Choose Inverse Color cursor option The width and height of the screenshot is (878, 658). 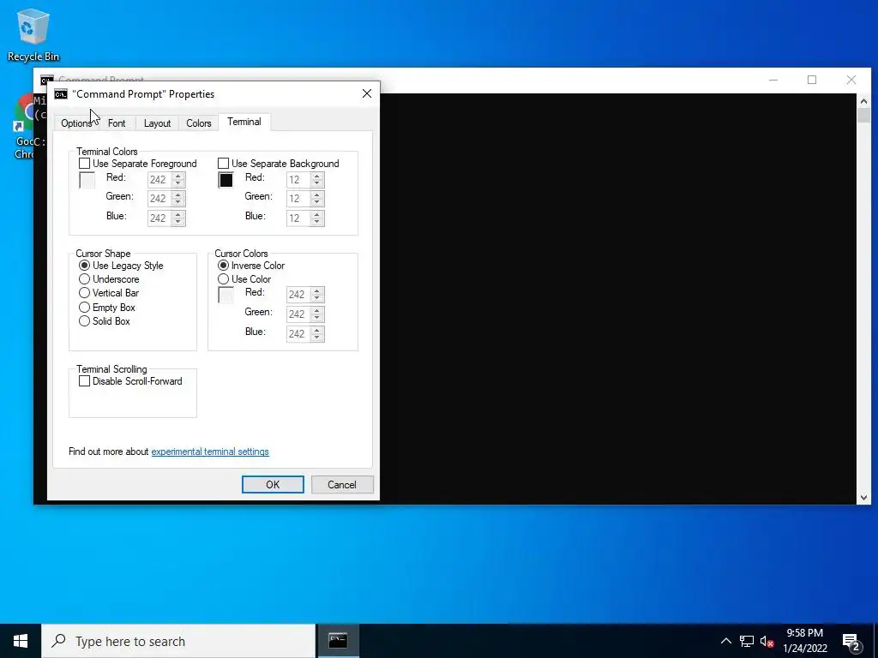tap(224, 266)
